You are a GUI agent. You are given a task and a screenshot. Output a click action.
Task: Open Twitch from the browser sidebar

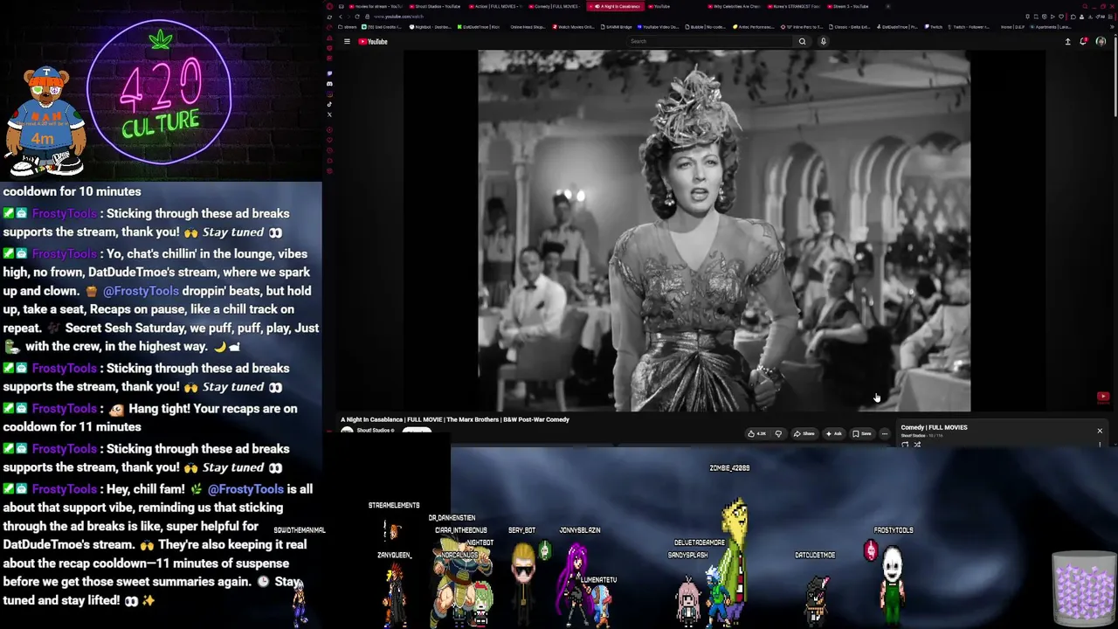click(329, 73)
